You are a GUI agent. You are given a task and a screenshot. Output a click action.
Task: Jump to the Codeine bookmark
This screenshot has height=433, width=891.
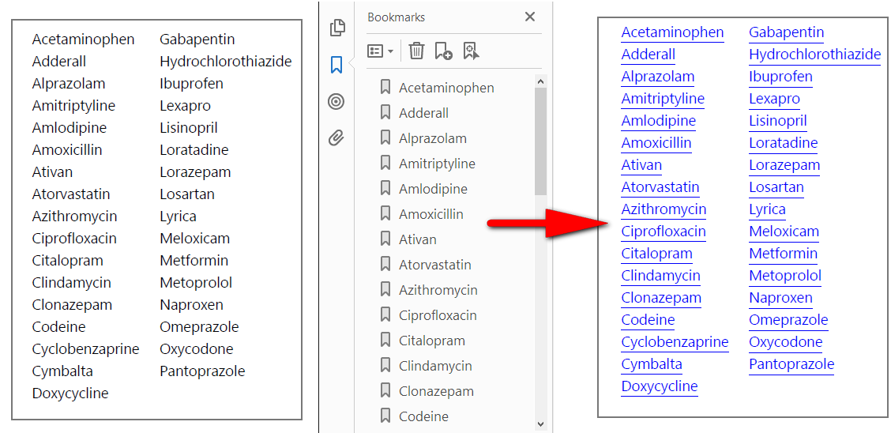[x=423, y=416]
